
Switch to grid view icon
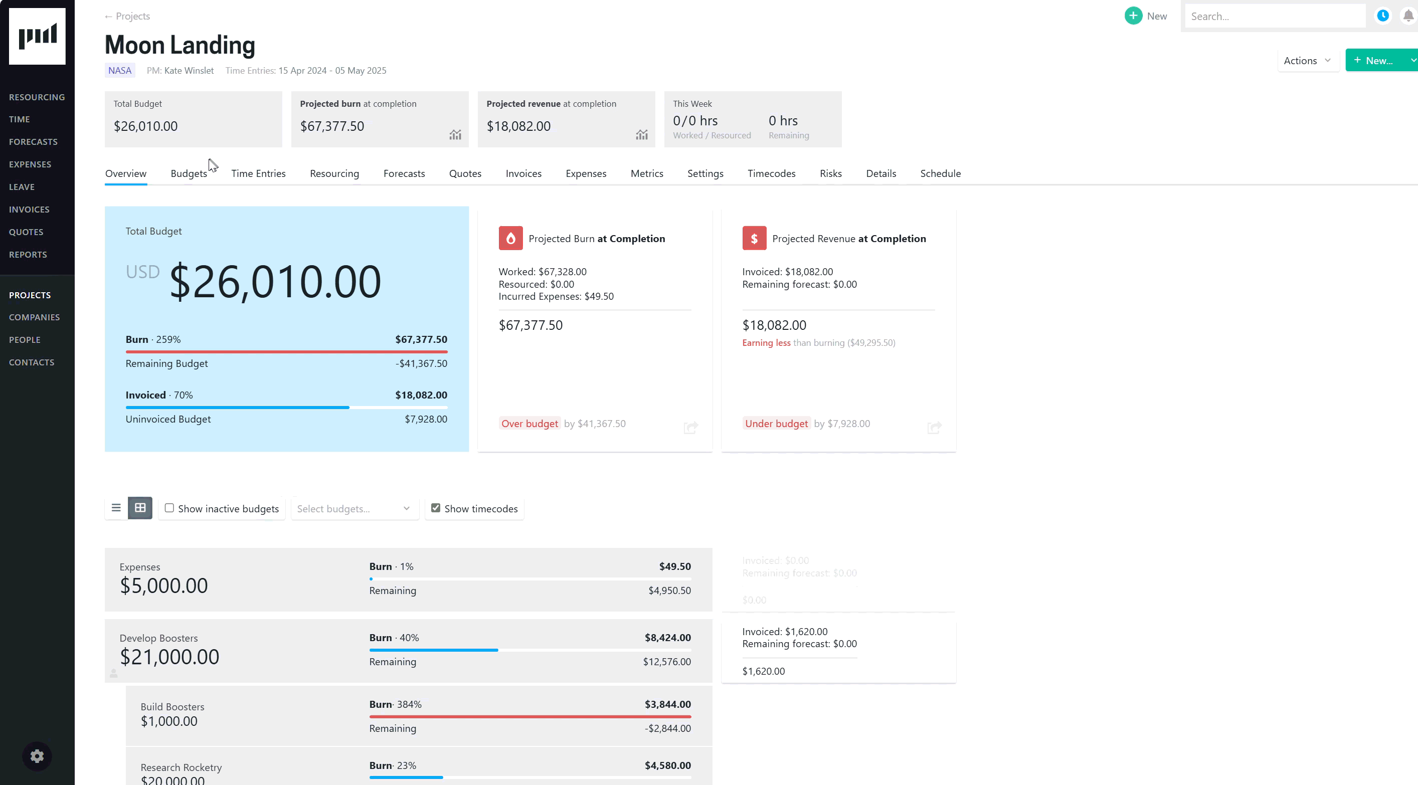coord(140,508)
